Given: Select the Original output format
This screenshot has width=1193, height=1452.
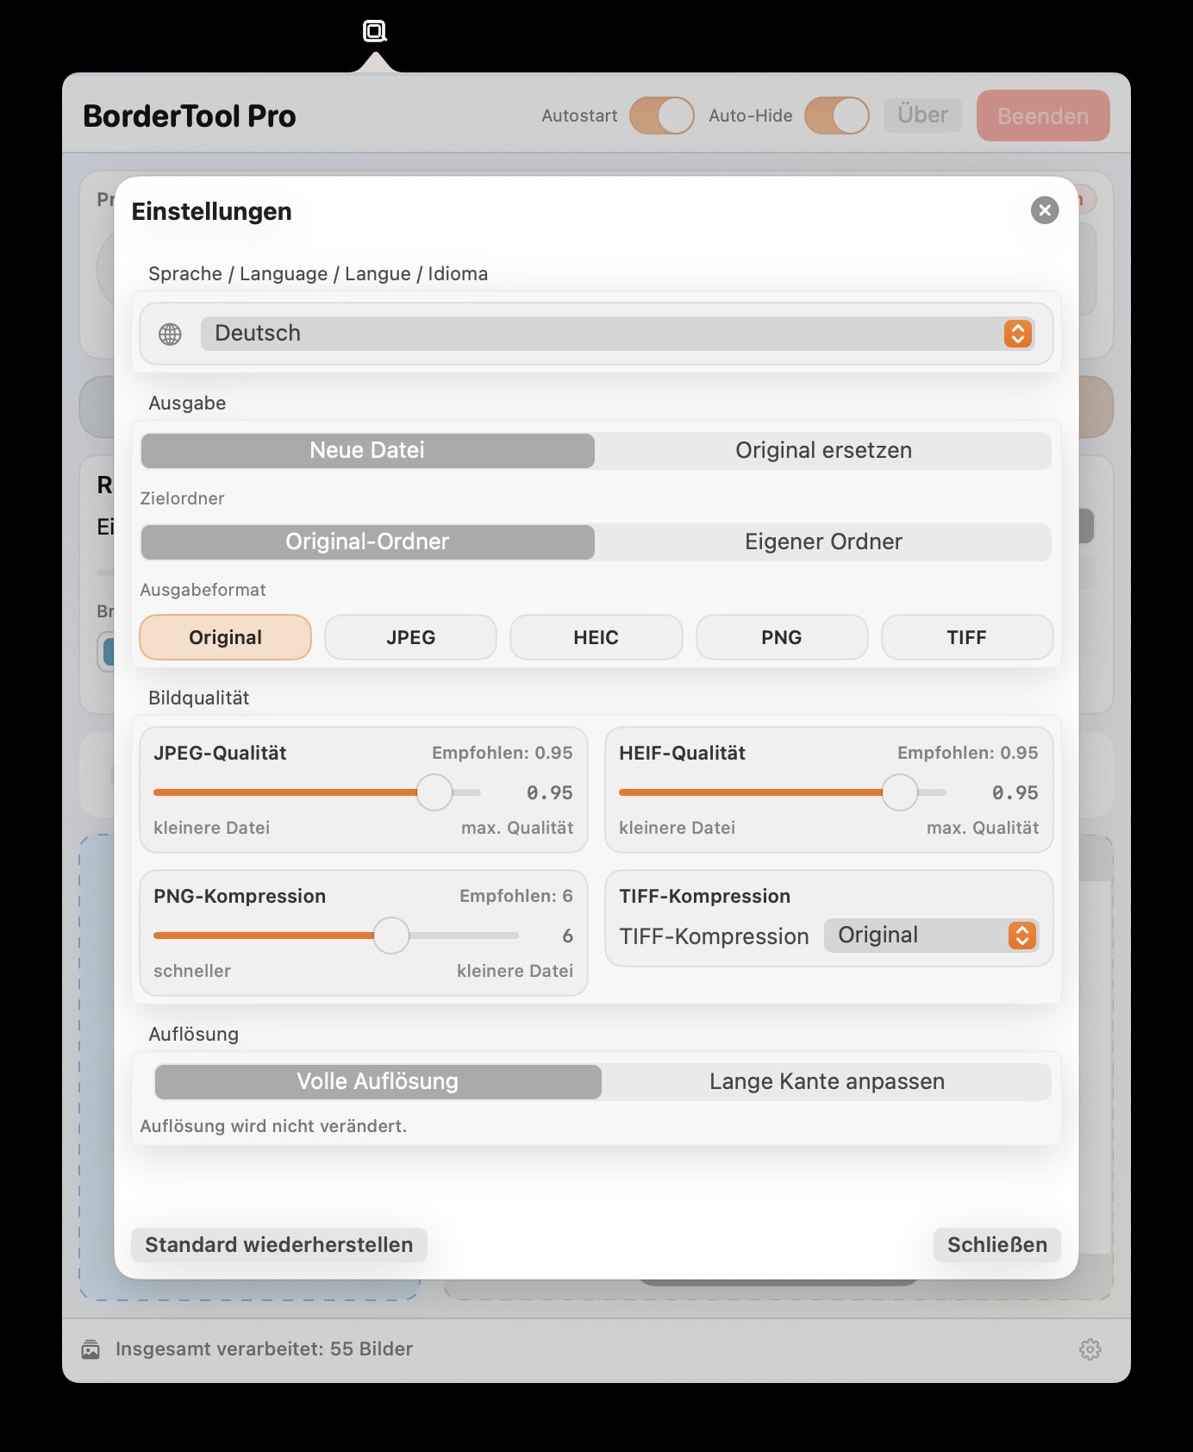Looking at the screenshot, I should (x=225, y=637).
